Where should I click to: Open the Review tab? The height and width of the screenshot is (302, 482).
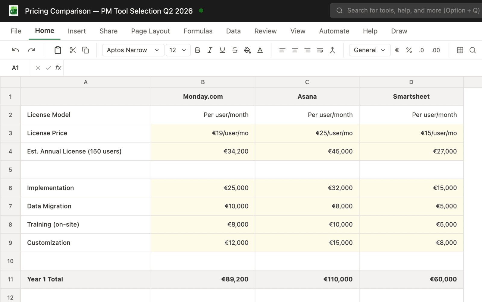[x=265, y=31]
